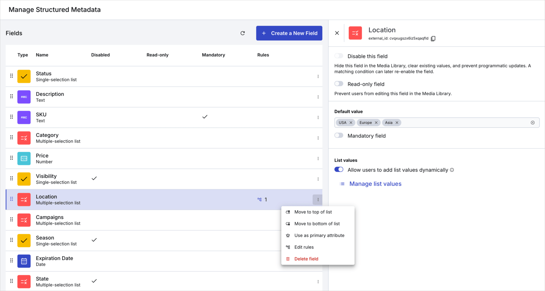This screenshot has height=291, width=545.
Task: Remove the Europe default value chip
Action: coord(376,123)
